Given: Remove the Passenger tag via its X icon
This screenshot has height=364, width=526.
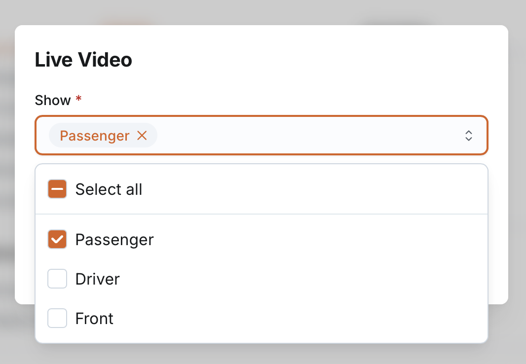Looking at the screenshot, I should [x=142, y=136].
